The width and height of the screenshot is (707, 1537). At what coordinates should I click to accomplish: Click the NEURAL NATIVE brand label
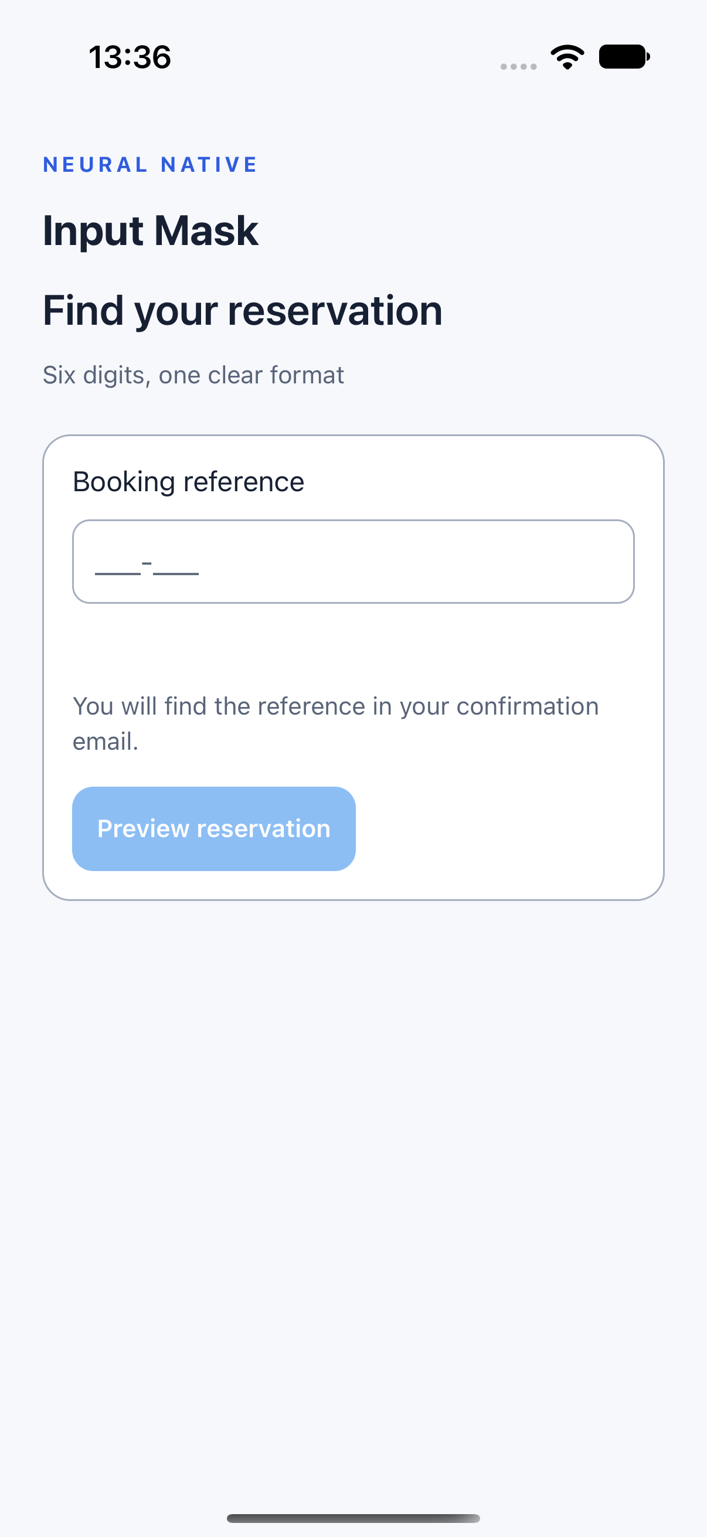pyautogui.click(x=150, y=165)
